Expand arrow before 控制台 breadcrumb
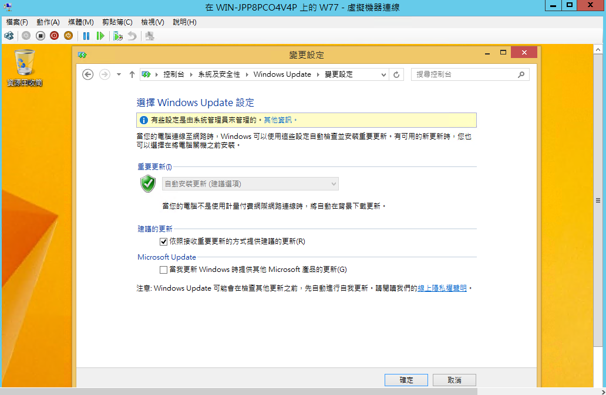The width and height of the screenshot is (606, 395). pos(157,74)
